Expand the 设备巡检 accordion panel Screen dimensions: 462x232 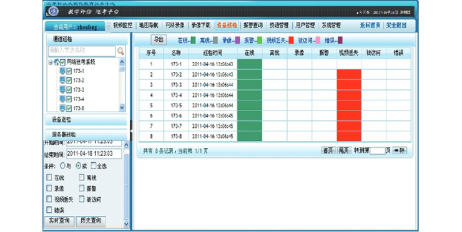tap(86, 120)
